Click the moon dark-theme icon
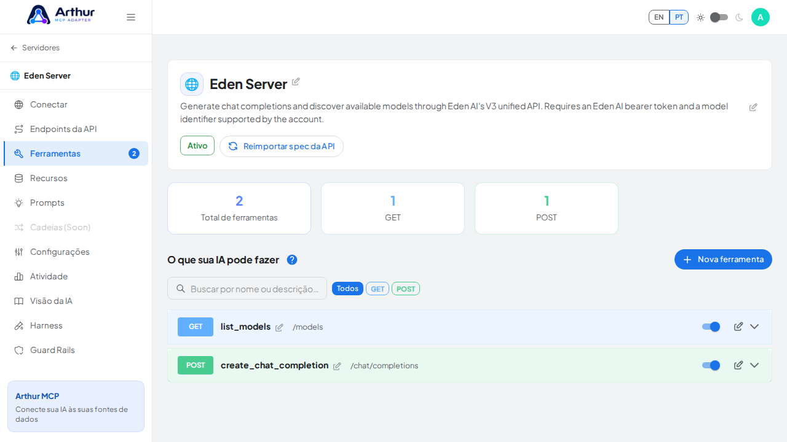 pos(739,17)
